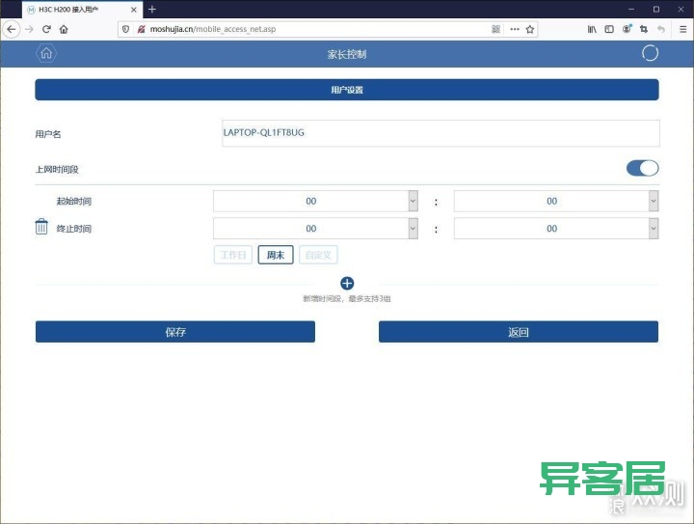Select the H3C H200 接入用户 tab
This screenshot has height=524, width=694.
click(x=81, y=10)
